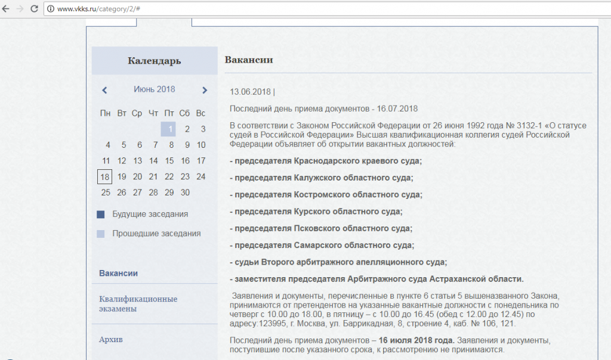Click the line судьи Второго арбитражного апелляционного суда
Image resolution: width=611 pixels, height=360 pixels.
pyautogui.click(x=338, y=262)
